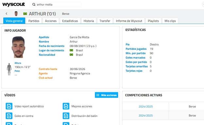204x125 pixels.
Task: Click the search magnifier icon
Action: (34, 5)
